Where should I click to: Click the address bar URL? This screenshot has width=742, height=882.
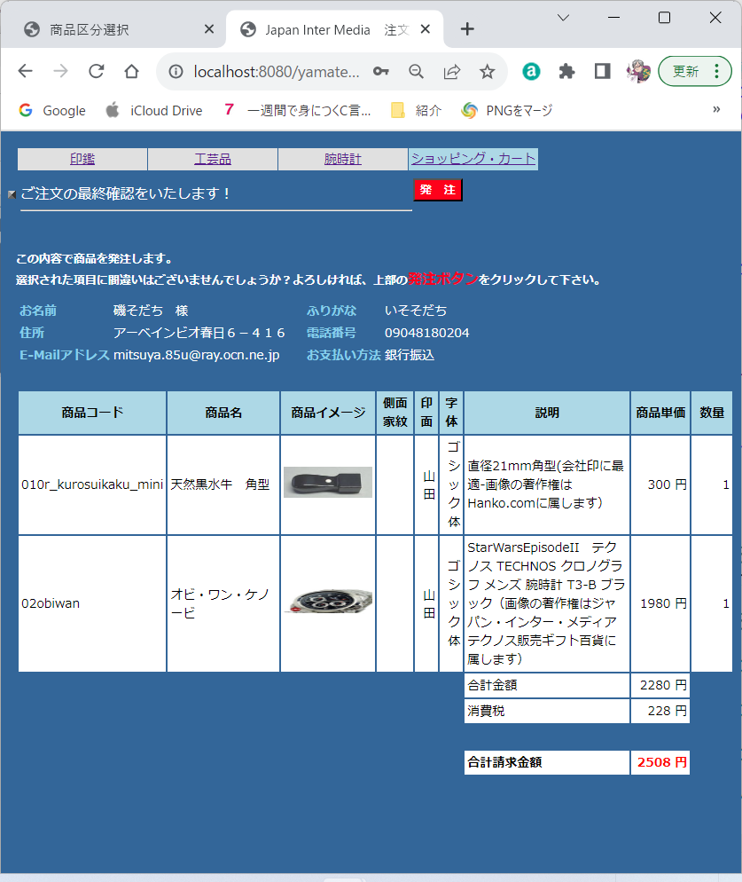[276, 72]
